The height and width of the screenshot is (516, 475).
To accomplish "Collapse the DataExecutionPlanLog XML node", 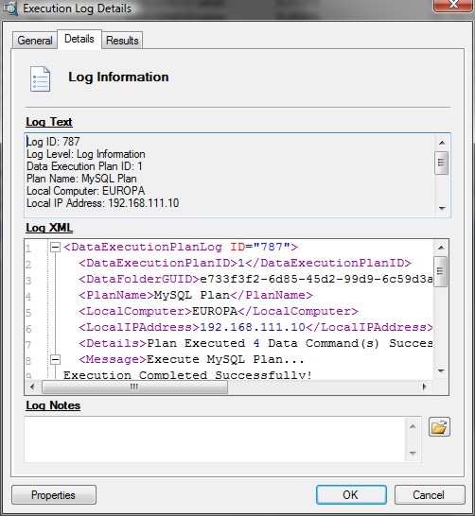I will click(x=55, y=247).
